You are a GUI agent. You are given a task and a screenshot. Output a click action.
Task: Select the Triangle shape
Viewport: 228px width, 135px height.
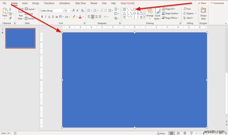[x=124, y=13]
